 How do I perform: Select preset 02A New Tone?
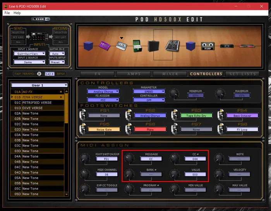point(37,113)
